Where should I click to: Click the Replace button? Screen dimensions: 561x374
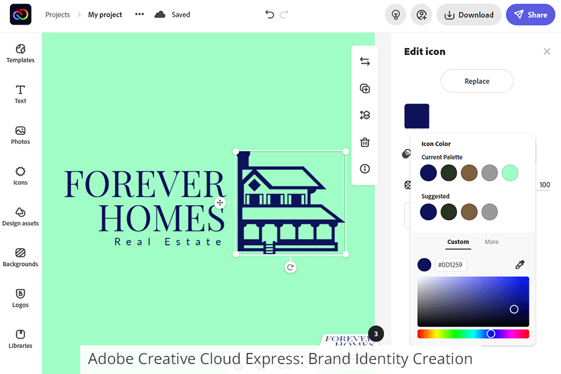(x=477, y=81)
